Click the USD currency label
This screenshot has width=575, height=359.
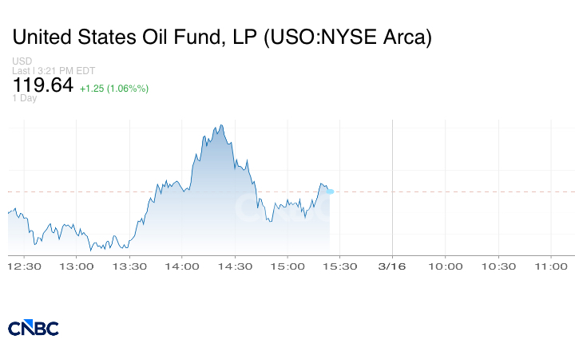click(22, 61)
